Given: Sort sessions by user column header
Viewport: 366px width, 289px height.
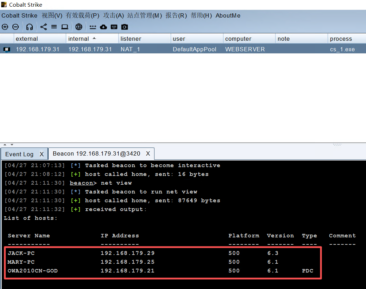Looking at the screenshot, I should (197, 39).
